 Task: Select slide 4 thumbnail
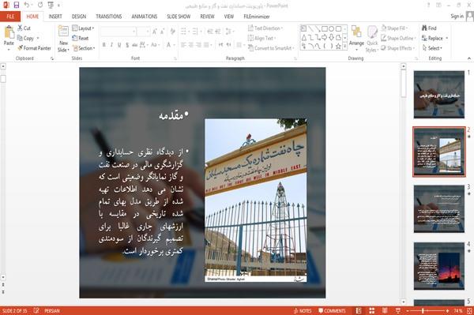tap(439, 266)
